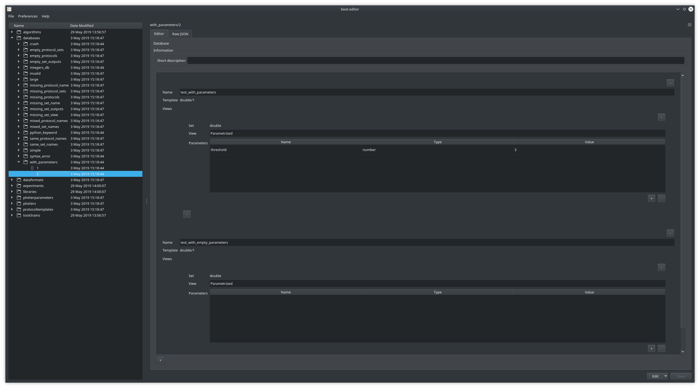Open the Preferences menu
The height and width of the screenshot is (388, 700).
27,16
